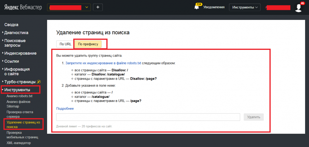Expand Информация о сайте section

17,72
